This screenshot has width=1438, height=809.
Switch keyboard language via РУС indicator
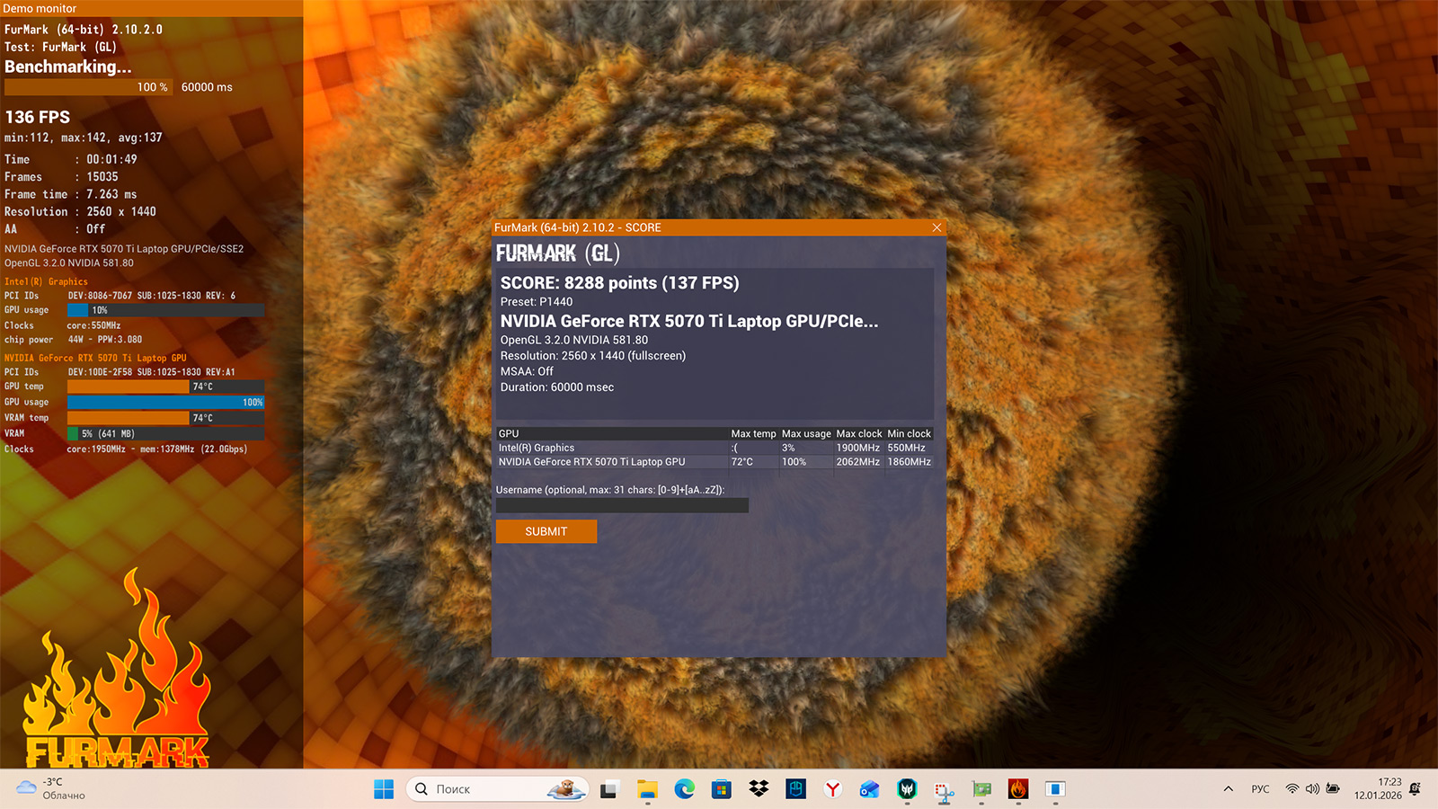pyautogui.click(x=1260, y=789)
